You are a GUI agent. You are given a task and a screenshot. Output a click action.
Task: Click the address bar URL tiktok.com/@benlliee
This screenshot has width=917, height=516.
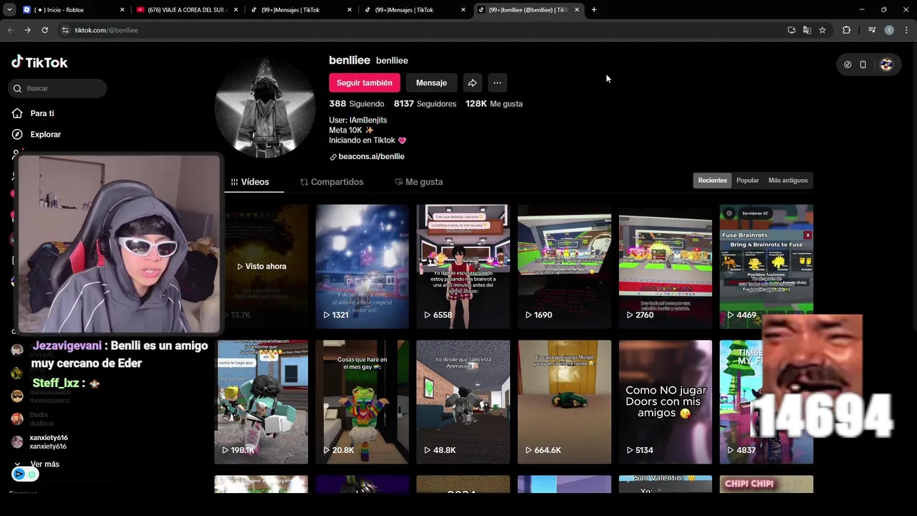[x=106, y=30]
